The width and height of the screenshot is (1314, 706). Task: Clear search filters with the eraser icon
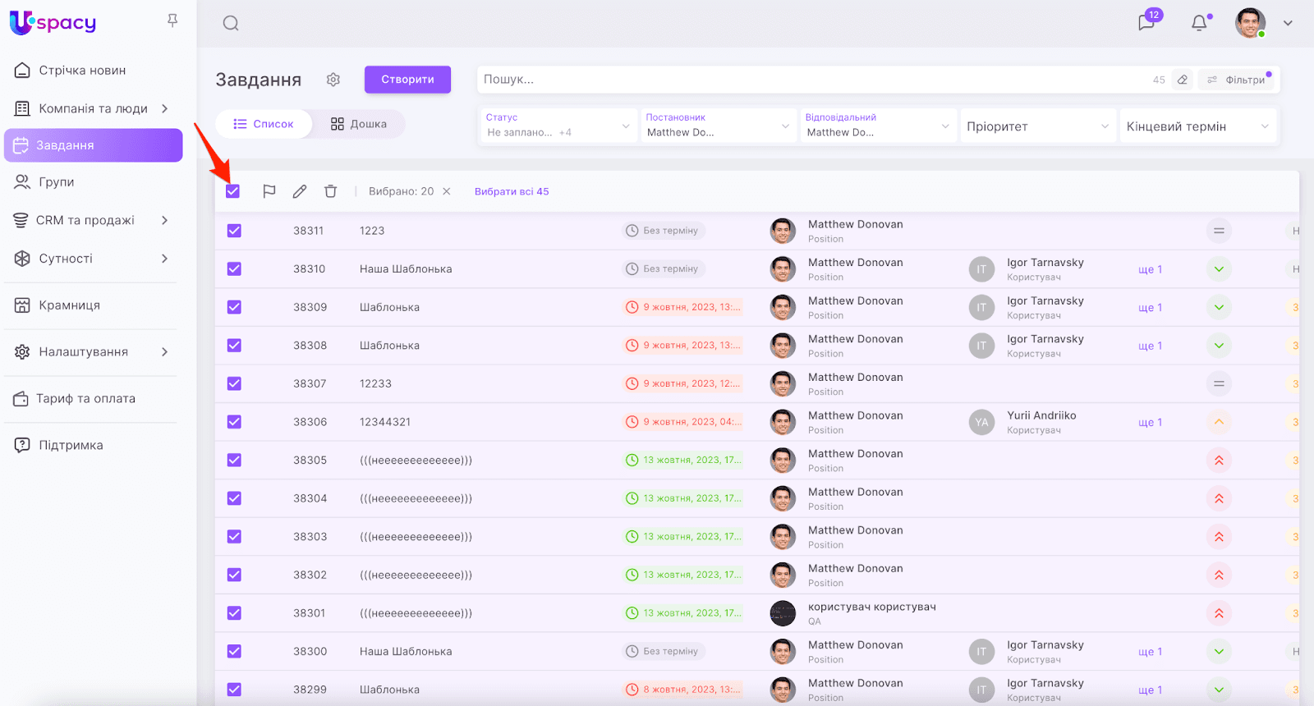pos(1182,80)
